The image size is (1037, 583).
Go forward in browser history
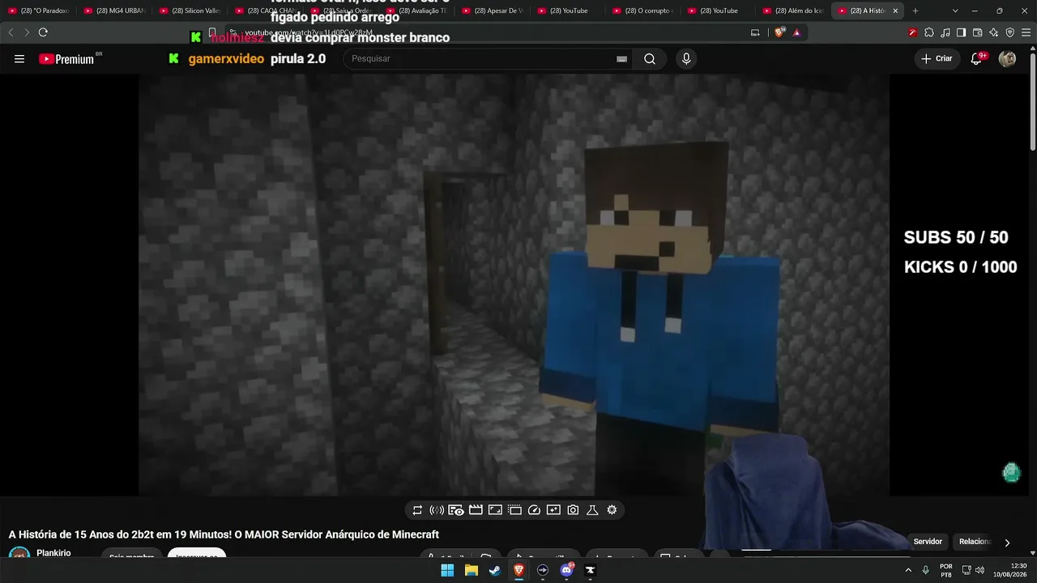pyautogui.click(x=27, y=32)
